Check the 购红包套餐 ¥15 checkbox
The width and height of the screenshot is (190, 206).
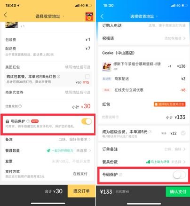coord(87,77)
